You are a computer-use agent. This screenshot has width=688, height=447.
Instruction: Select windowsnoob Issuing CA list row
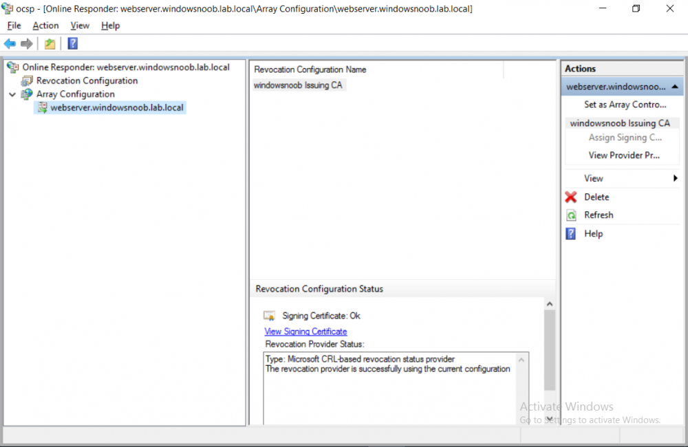[x=298, y=85]
